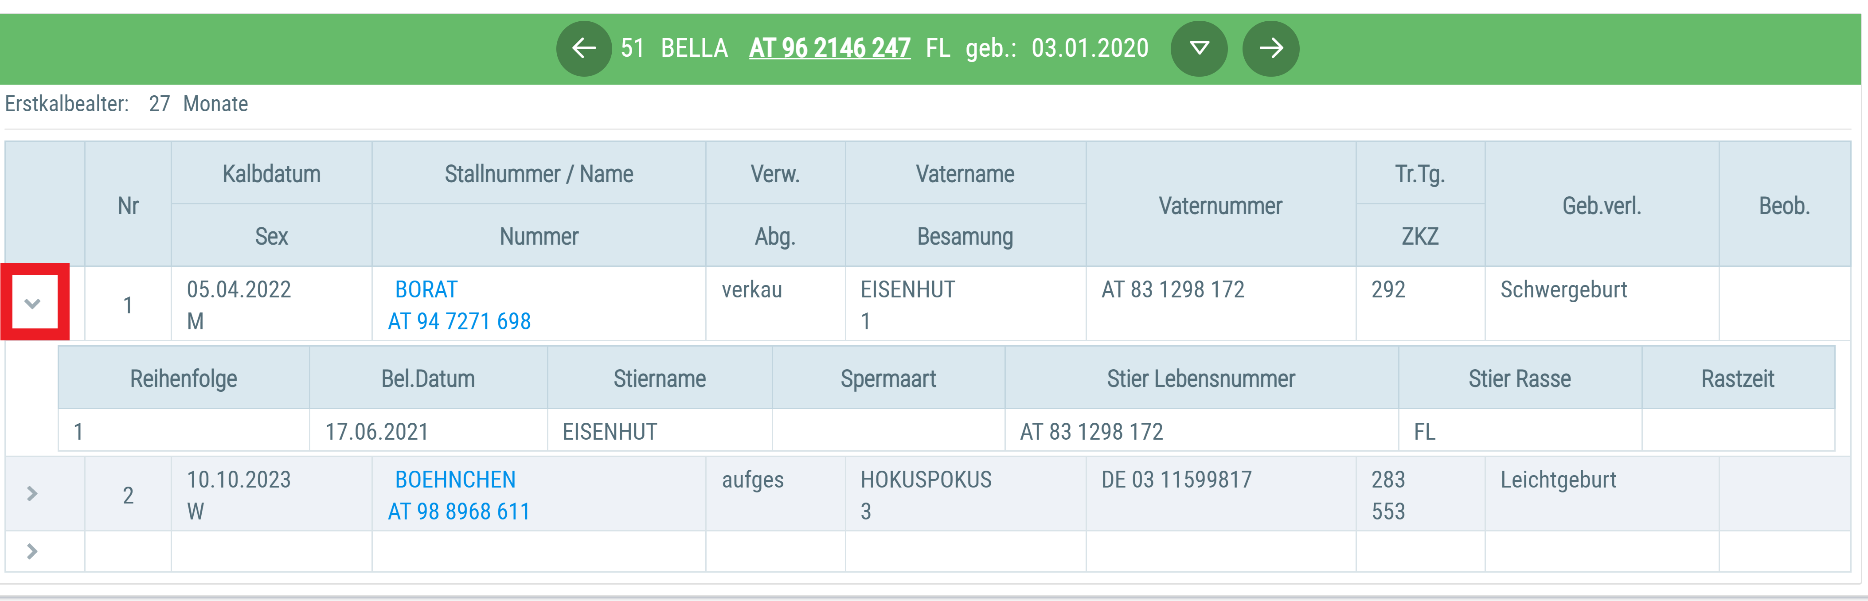Click the Kalbdatum column header

tap(271, 173)
